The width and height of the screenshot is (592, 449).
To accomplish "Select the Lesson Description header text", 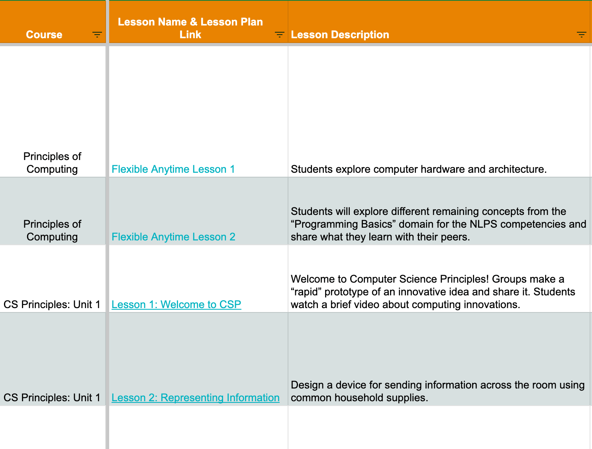I will click(340, 35).
